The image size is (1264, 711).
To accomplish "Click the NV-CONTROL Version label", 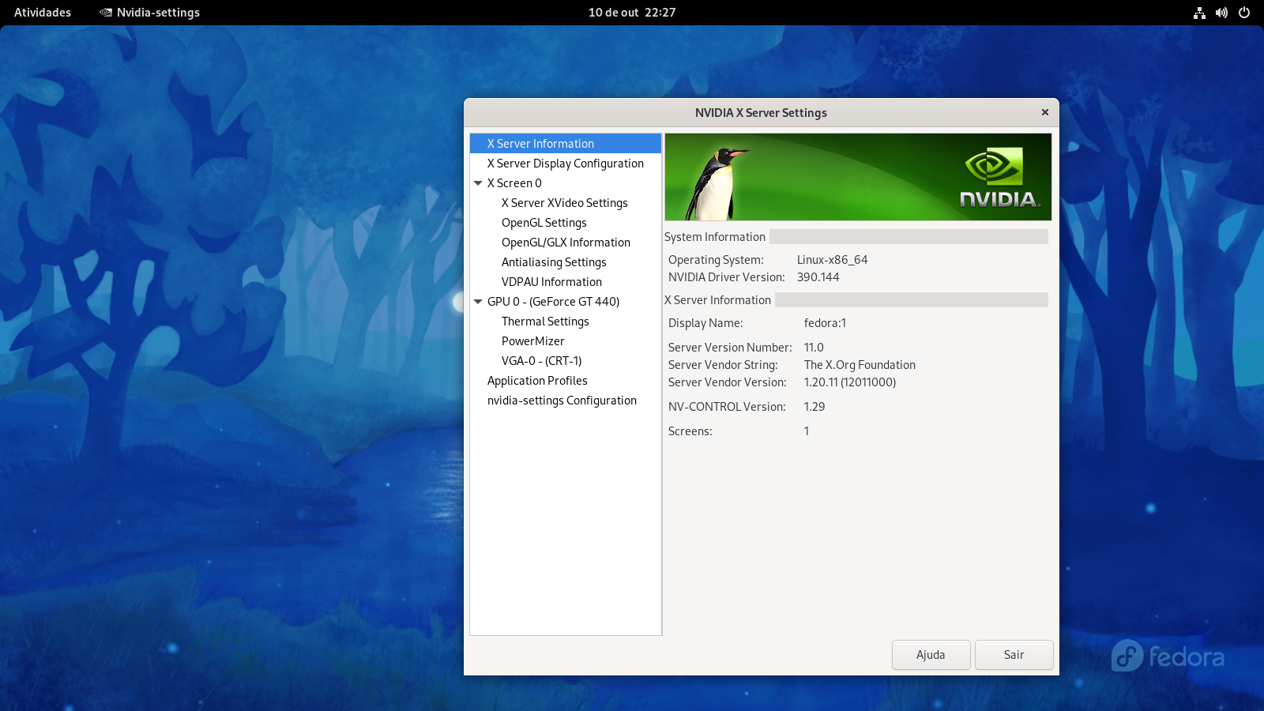I will pos(727,407).
